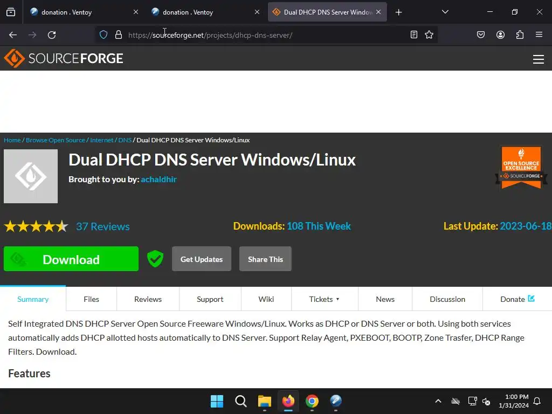
Task: Click the Share This button
Action: point(265,259)
